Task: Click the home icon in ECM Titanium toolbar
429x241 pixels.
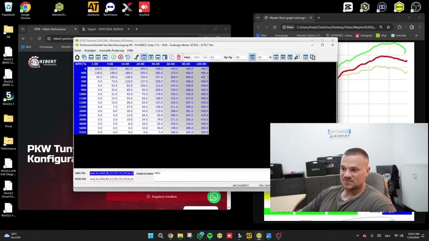Action: pyautogui.click(x=77, y=57)
